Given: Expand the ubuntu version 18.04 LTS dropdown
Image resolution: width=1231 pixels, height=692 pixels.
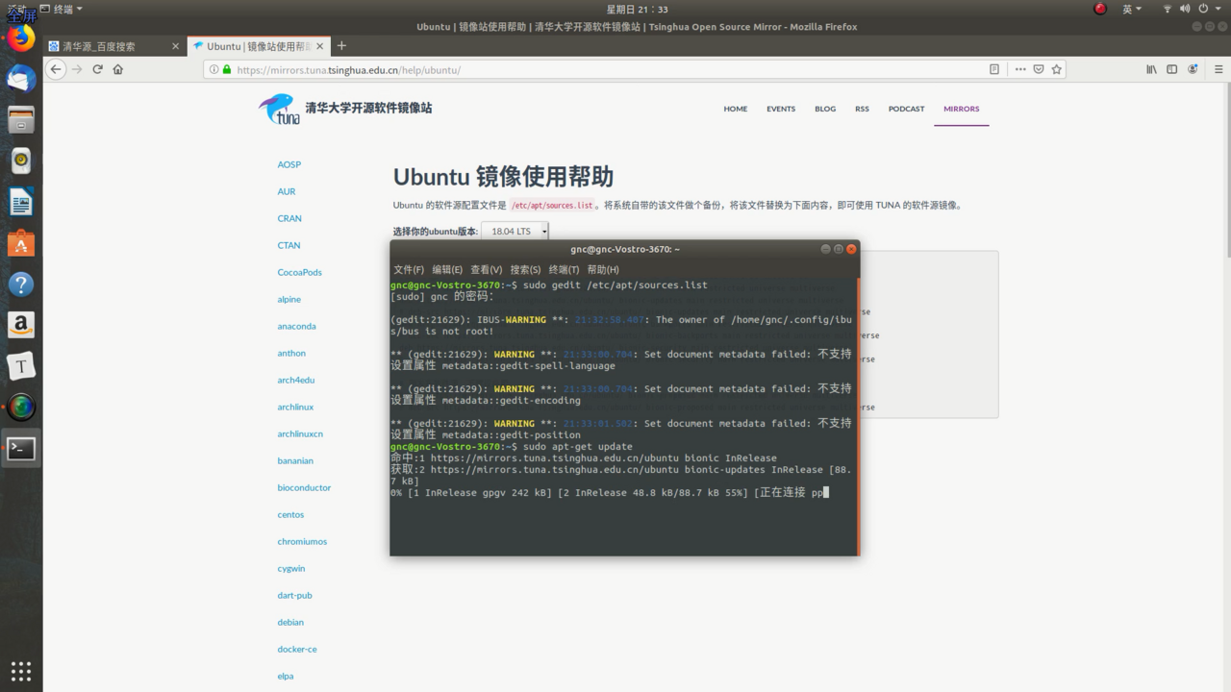Looking at the screenshot, I should [515, 231].
